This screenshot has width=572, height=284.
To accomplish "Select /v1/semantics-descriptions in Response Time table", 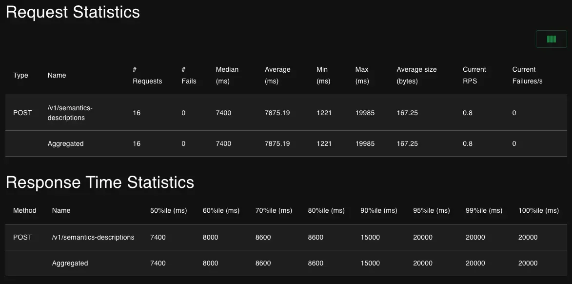I will [x=93, y=237].
